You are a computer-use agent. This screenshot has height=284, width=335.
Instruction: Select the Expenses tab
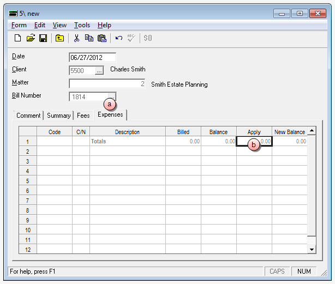110,114
